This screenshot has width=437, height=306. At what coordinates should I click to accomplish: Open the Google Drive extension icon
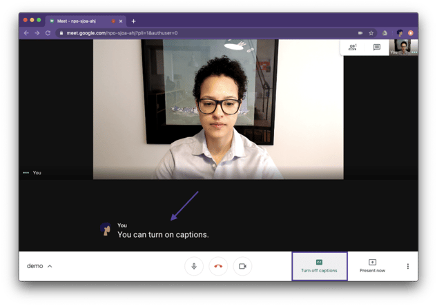(385, 33)
